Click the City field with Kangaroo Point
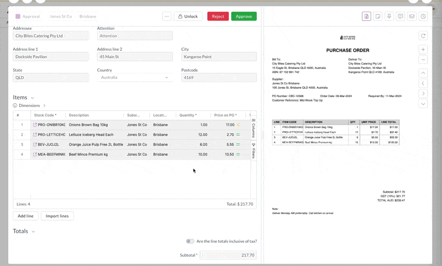 [219, 57]
